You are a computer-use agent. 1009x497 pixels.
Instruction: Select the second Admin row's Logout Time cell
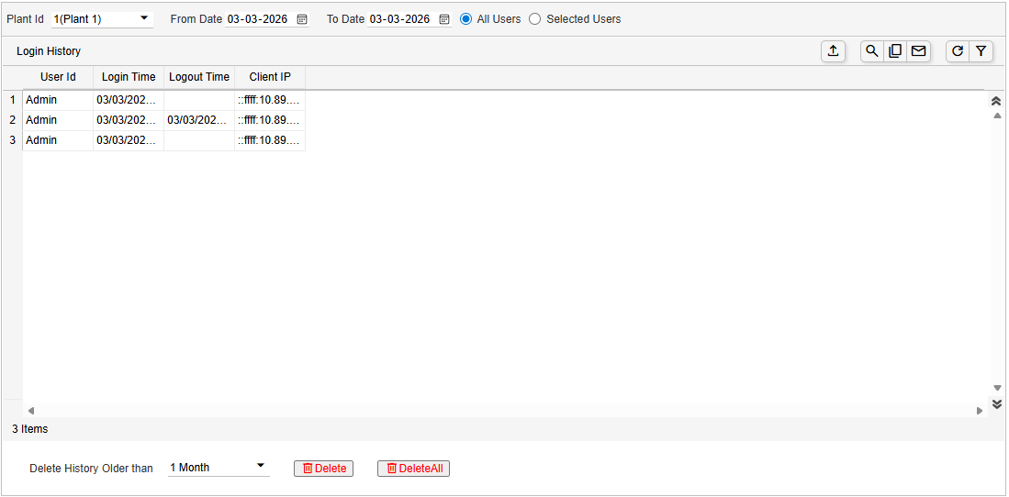[x=198, y=120]
